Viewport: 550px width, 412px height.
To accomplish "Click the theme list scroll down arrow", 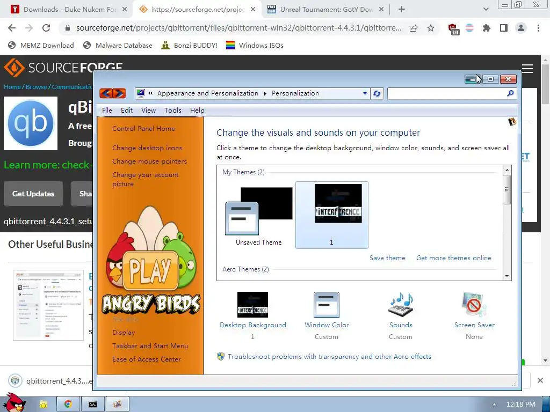I will [x=507, y=276].
